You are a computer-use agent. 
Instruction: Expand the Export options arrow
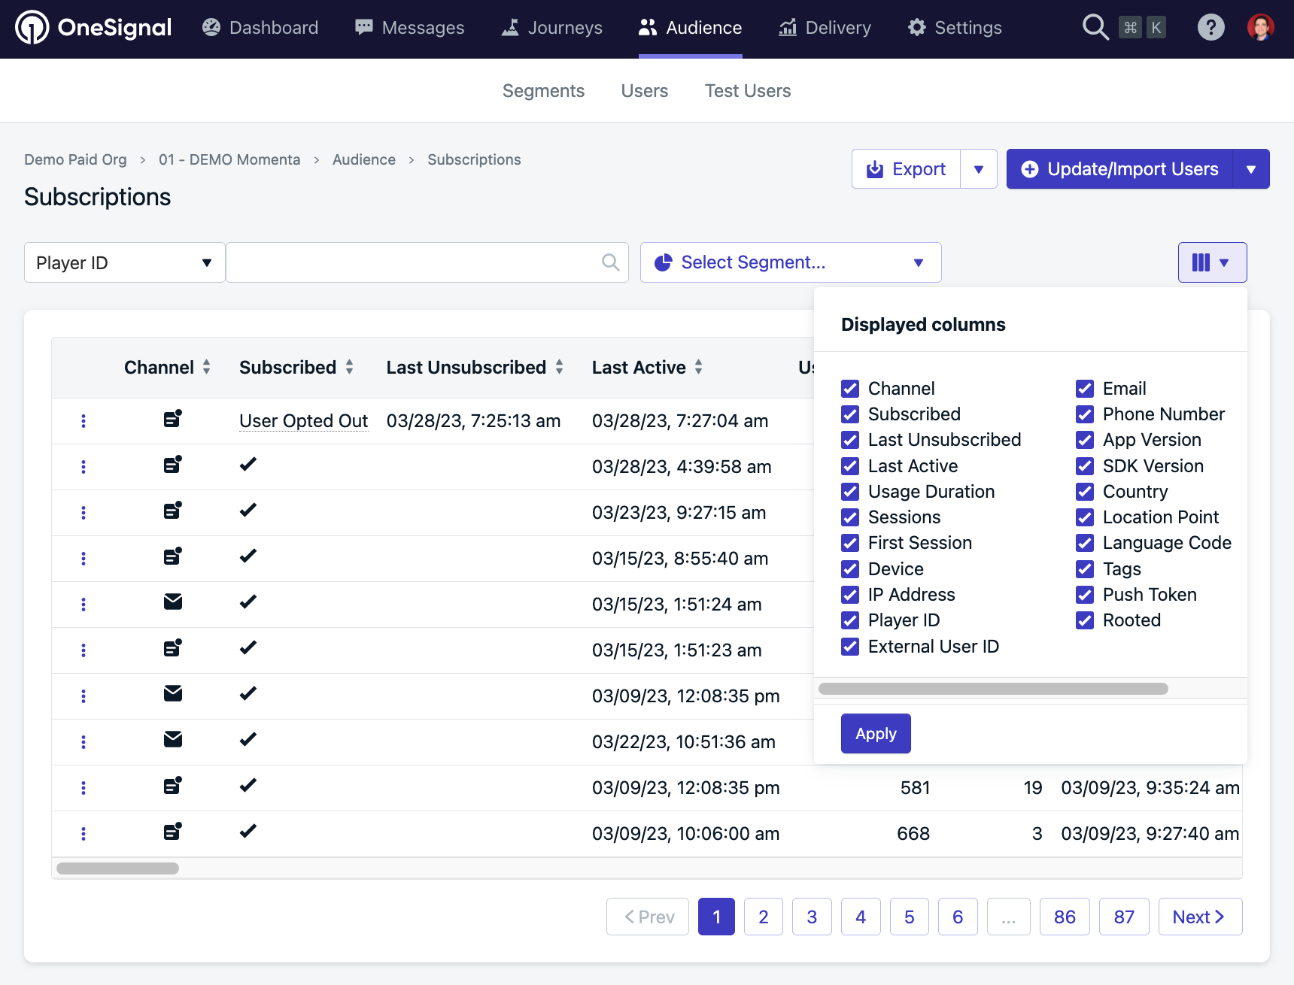(978, 169)
